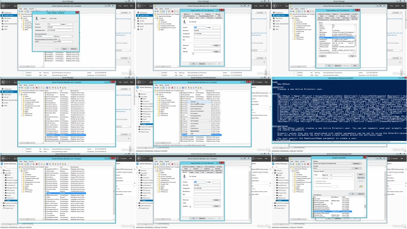Select Löschen in the context menu
Image resolution: width=407 pixels, height=229 pixels.
coord(199,126)
